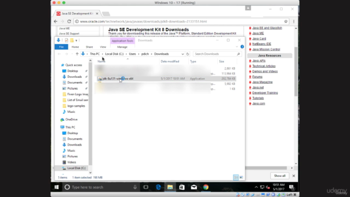Open Downloads under Quick access
The height and width of the screenshot is (197, 350).
tap(74, 77)
